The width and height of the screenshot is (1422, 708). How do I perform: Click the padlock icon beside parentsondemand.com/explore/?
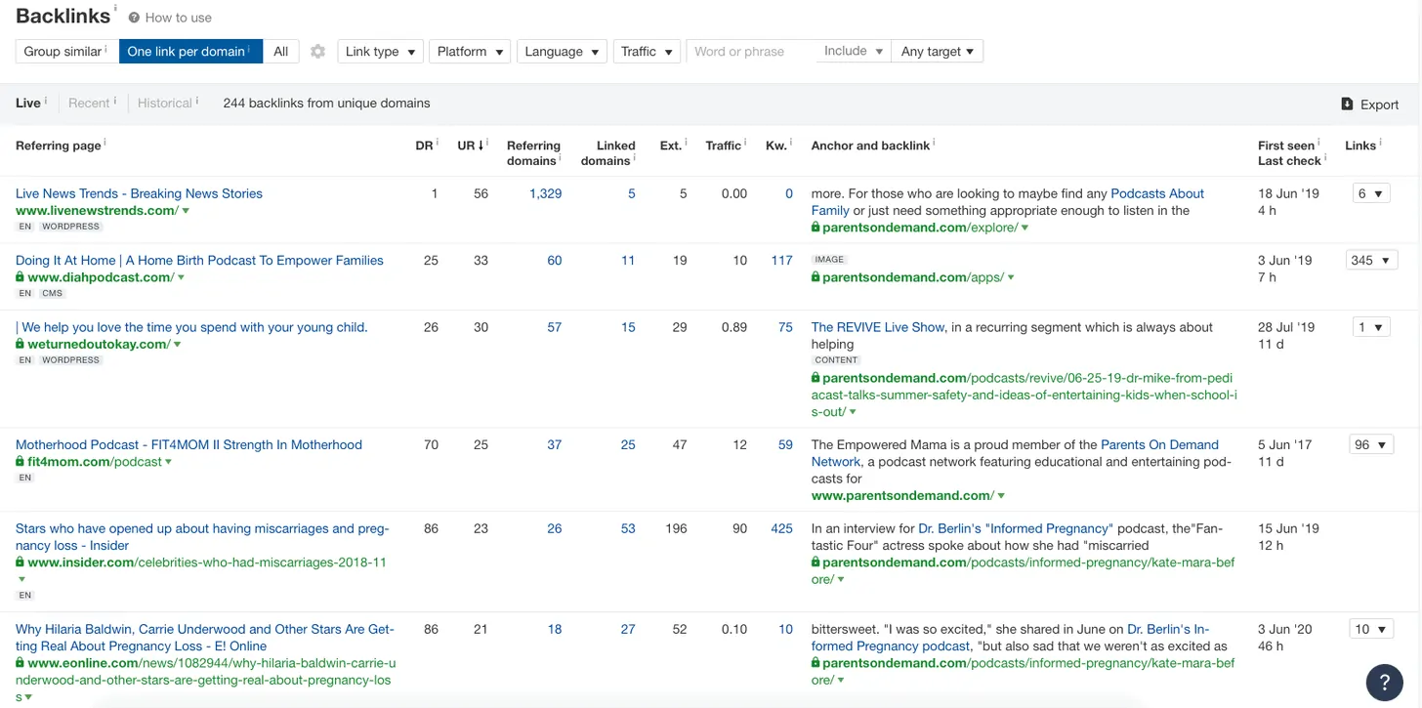pos(816,228)
